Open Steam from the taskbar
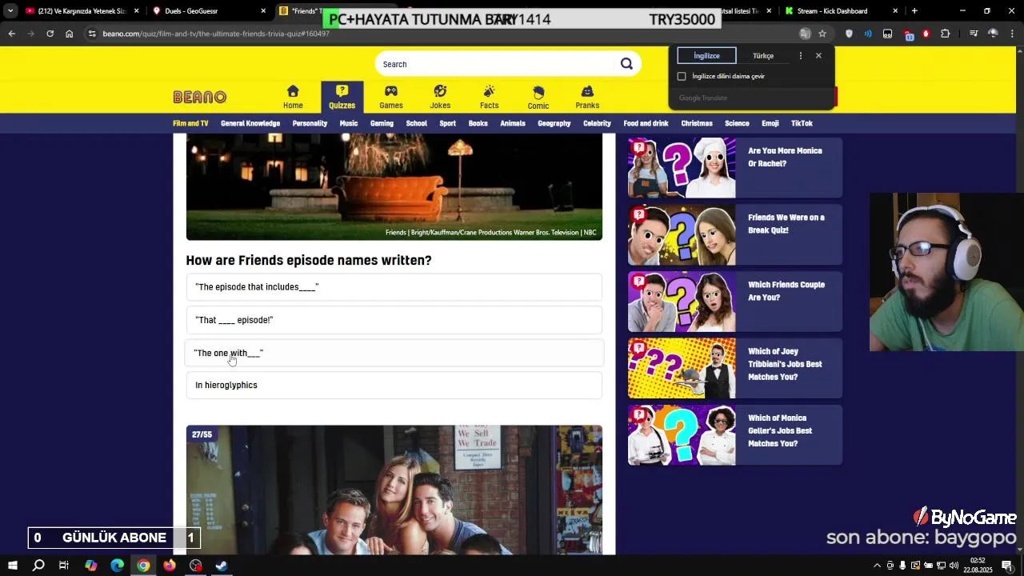1024x576 pixels. coord(222,566)
